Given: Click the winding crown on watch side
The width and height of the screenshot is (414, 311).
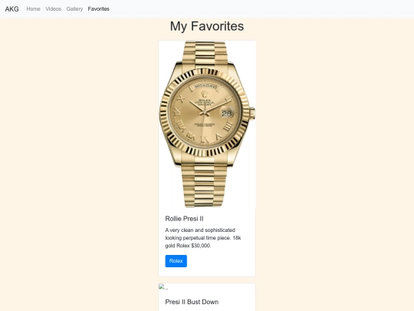Looking at the screenshot, I should point(252,114).
